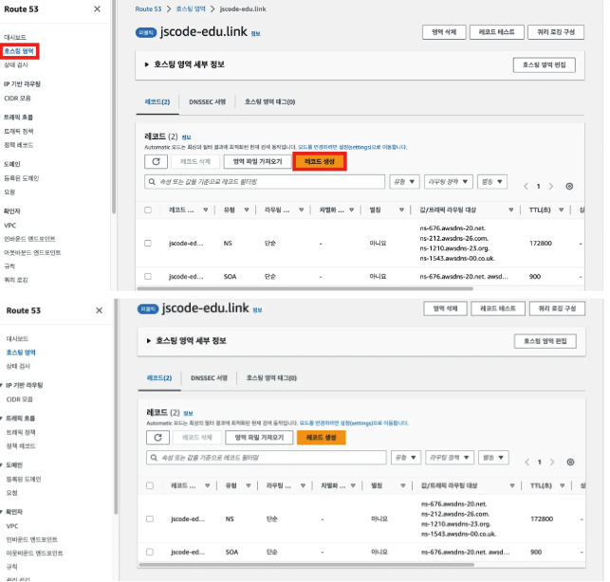Switch to 호스팅 영역 태그(0) tab in upper screenshot
This screenshot has height=582, width=610.
pyautogui.click(x=269, y=101)
